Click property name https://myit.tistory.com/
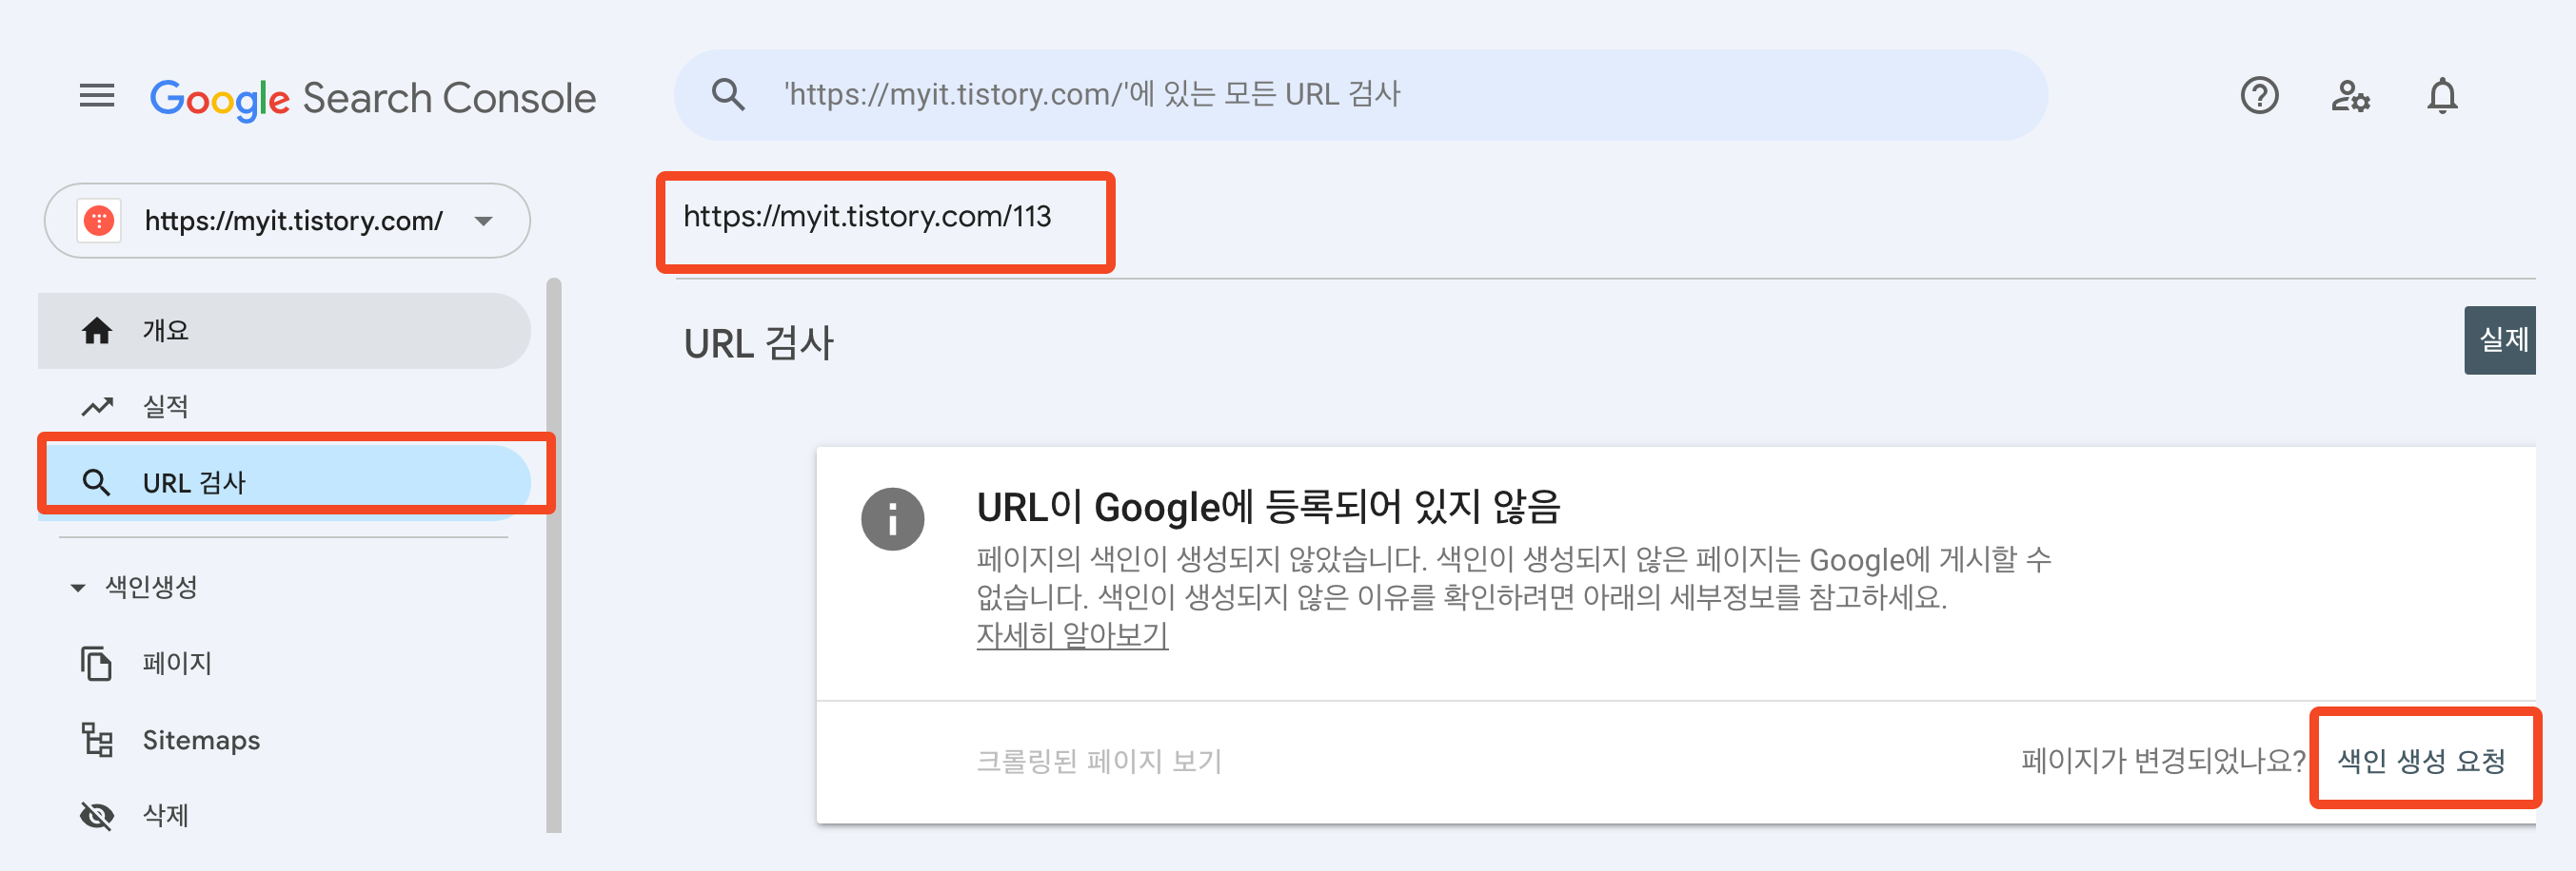 (x=294, y=221)
